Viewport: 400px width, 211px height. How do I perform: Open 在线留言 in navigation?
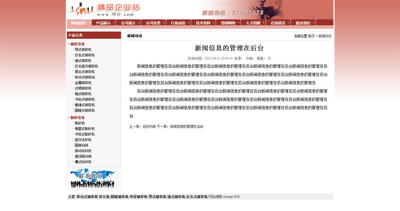[278, 23]
